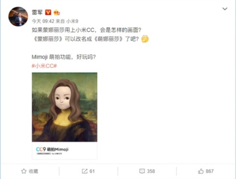Open the Mona Lisa Mimoji image

point(64,107)
